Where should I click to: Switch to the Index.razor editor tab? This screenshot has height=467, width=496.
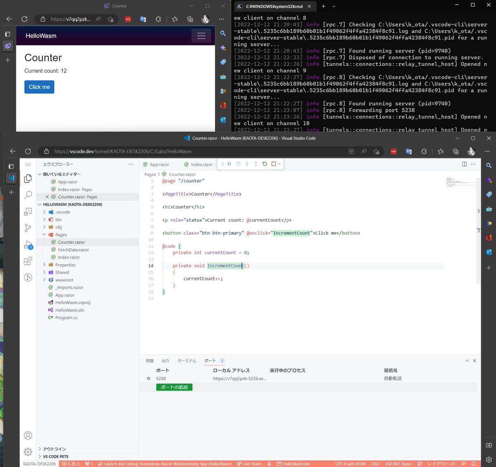199,164
